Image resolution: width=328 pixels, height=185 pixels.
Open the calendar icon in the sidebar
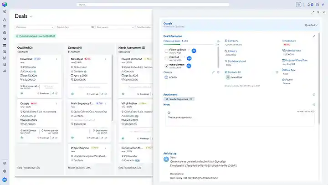(5, 46)
